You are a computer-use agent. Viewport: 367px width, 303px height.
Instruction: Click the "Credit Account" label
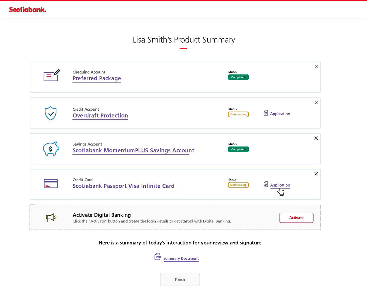86,109
